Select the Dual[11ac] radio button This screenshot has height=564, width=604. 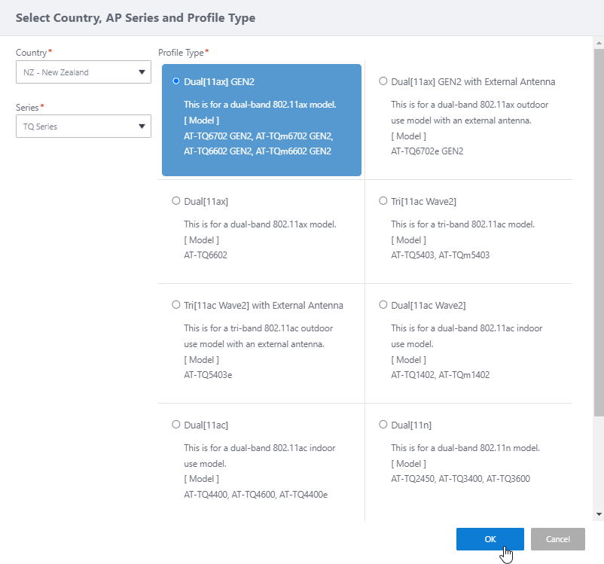pos(176,425)
